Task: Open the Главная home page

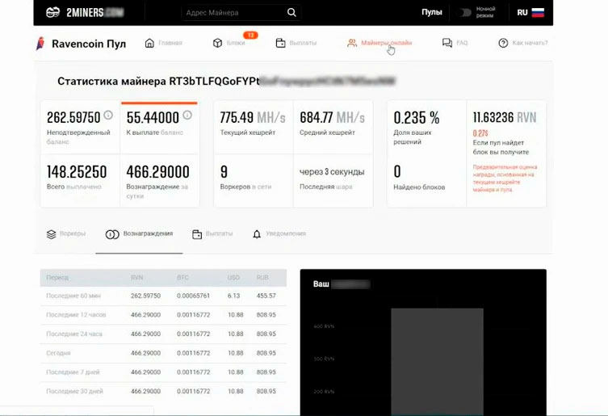Action: pyautogui.click(x=163, y=44)
